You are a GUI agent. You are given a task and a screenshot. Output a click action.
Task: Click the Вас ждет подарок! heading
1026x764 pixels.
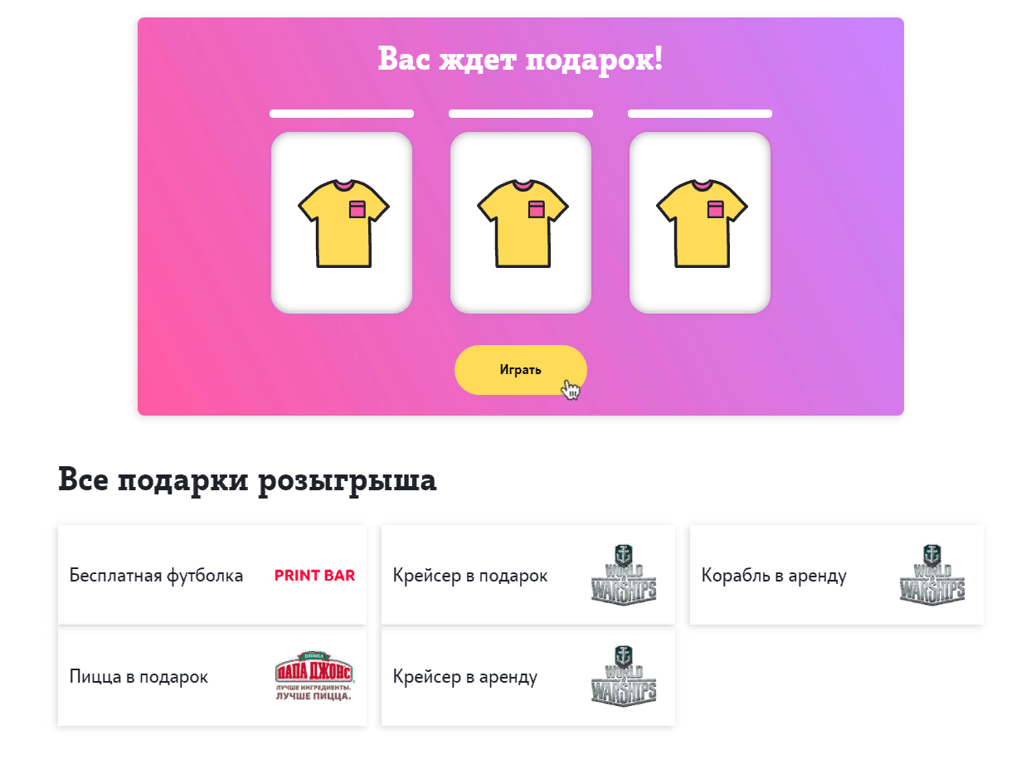pos(521,59)
